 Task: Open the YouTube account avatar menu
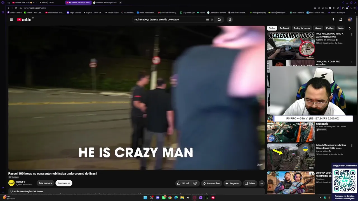350,20
